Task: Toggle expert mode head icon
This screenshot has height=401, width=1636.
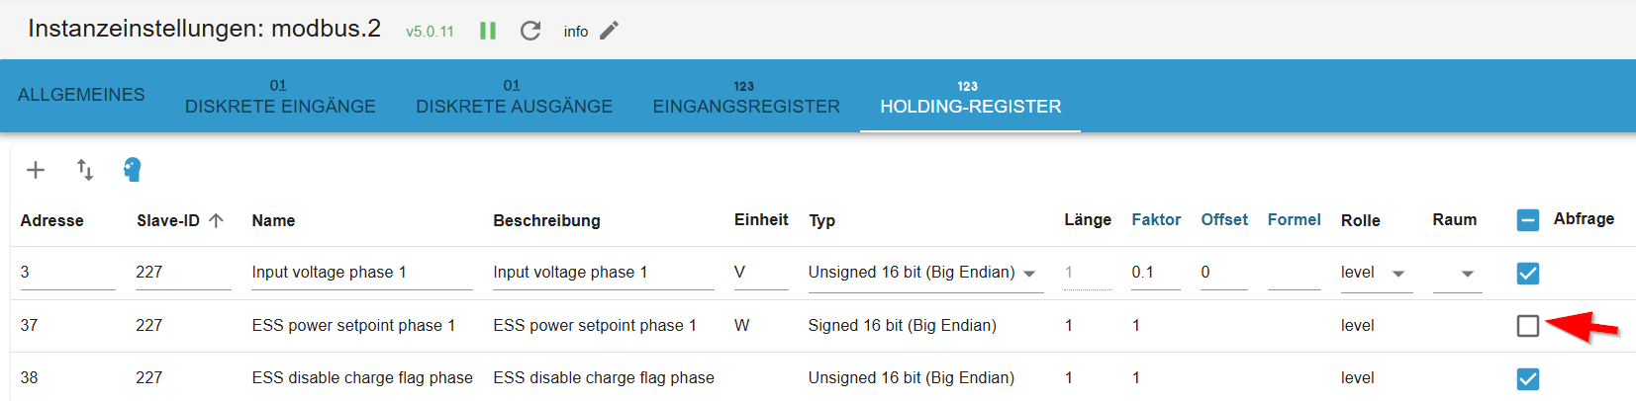Action: [132, 170]
